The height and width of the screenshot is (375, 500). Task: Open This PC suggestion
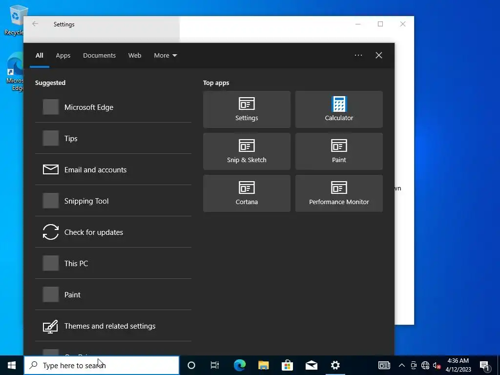pos(113,263)
